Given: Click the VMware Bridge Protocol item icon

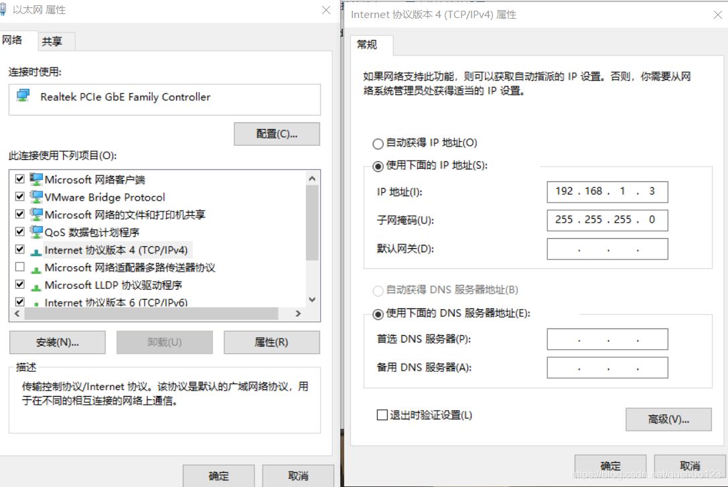Looking at the screenshot, I should coord(36,197).
